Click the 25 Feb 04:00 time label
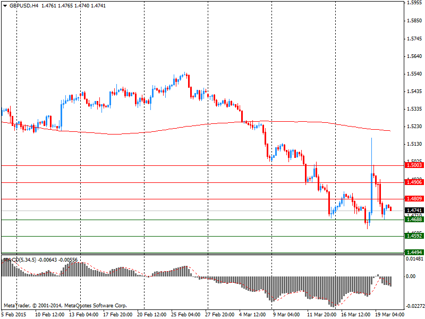This screenshot has height=319, width=425. tap(185, 314)
